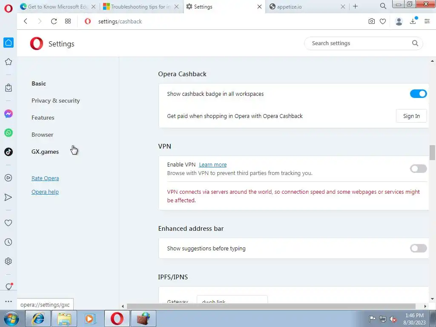Open the My Flow send icon
The height and width of the screenshot is (327, 436).
9,197
